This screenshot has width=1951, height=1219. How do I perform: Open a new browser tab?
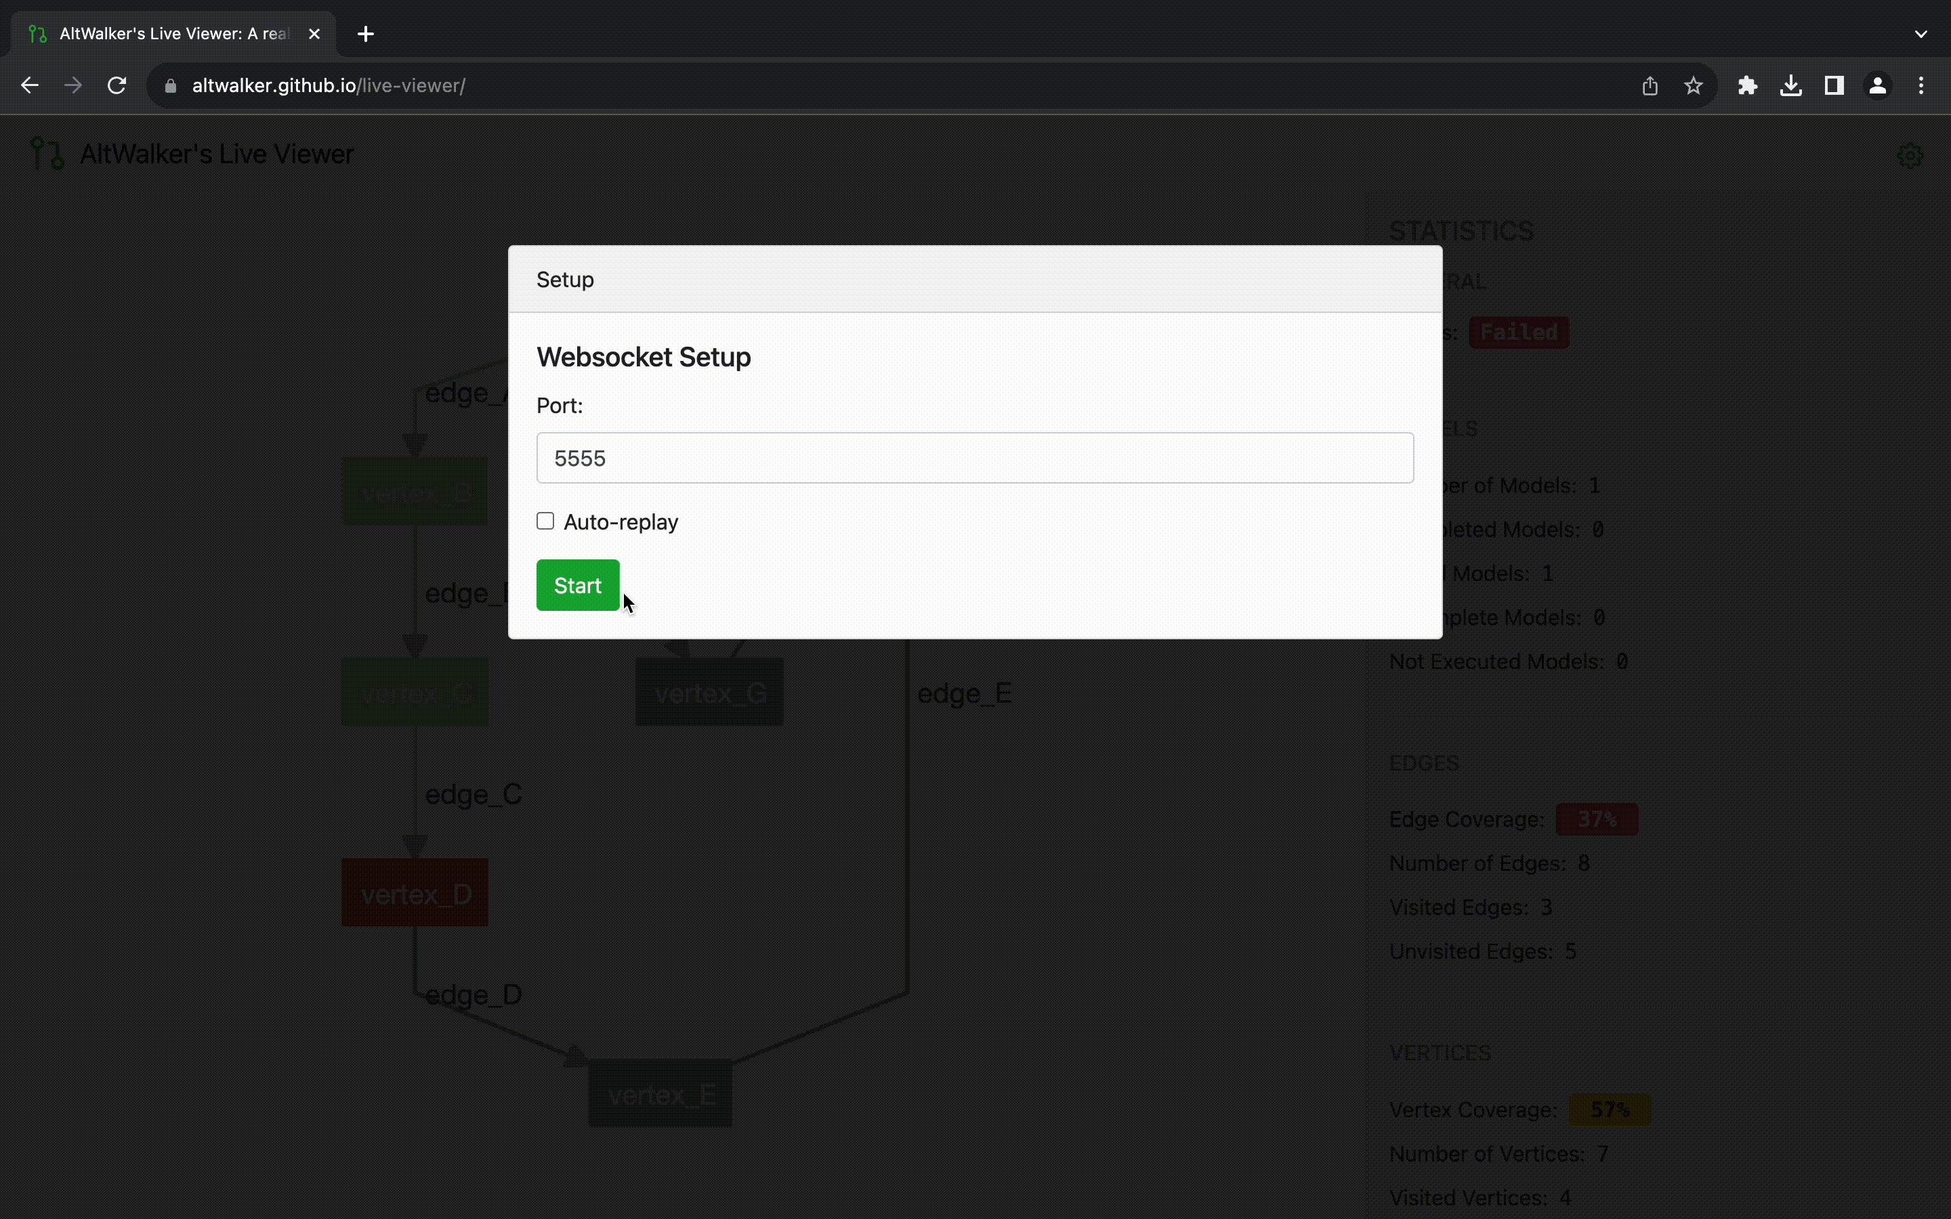tap(366, 34)
